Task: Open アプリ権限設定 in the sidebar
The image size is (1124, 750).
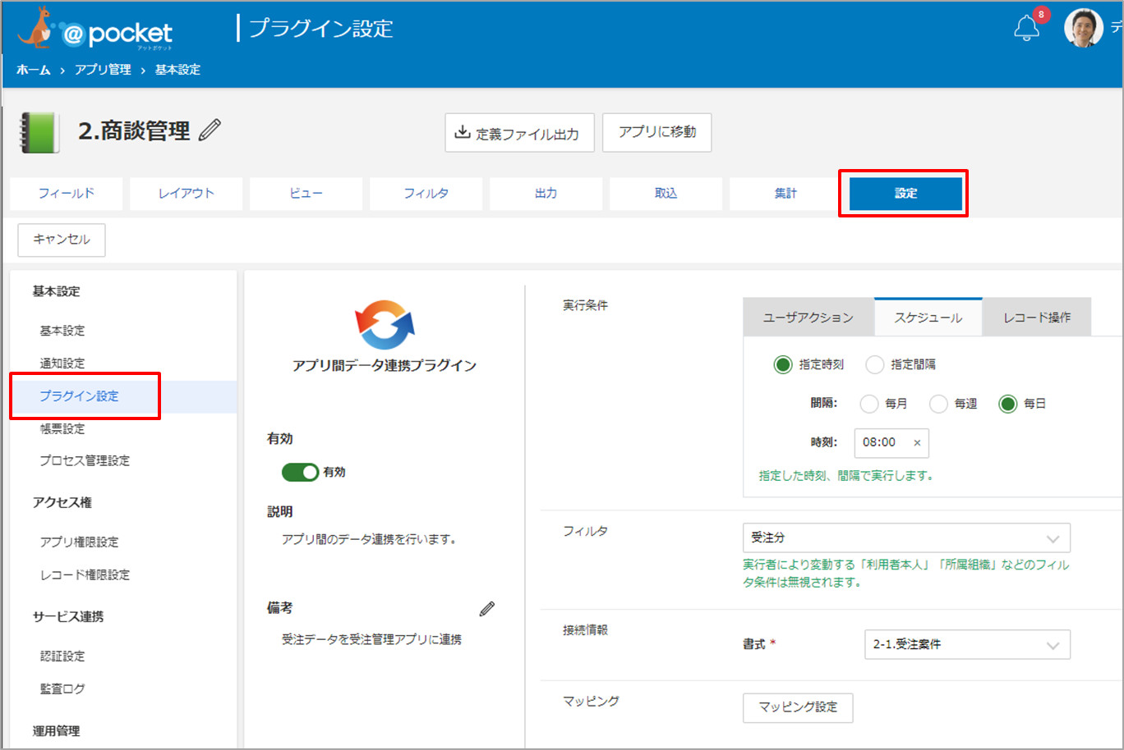Action: click(x=80, y=542)
